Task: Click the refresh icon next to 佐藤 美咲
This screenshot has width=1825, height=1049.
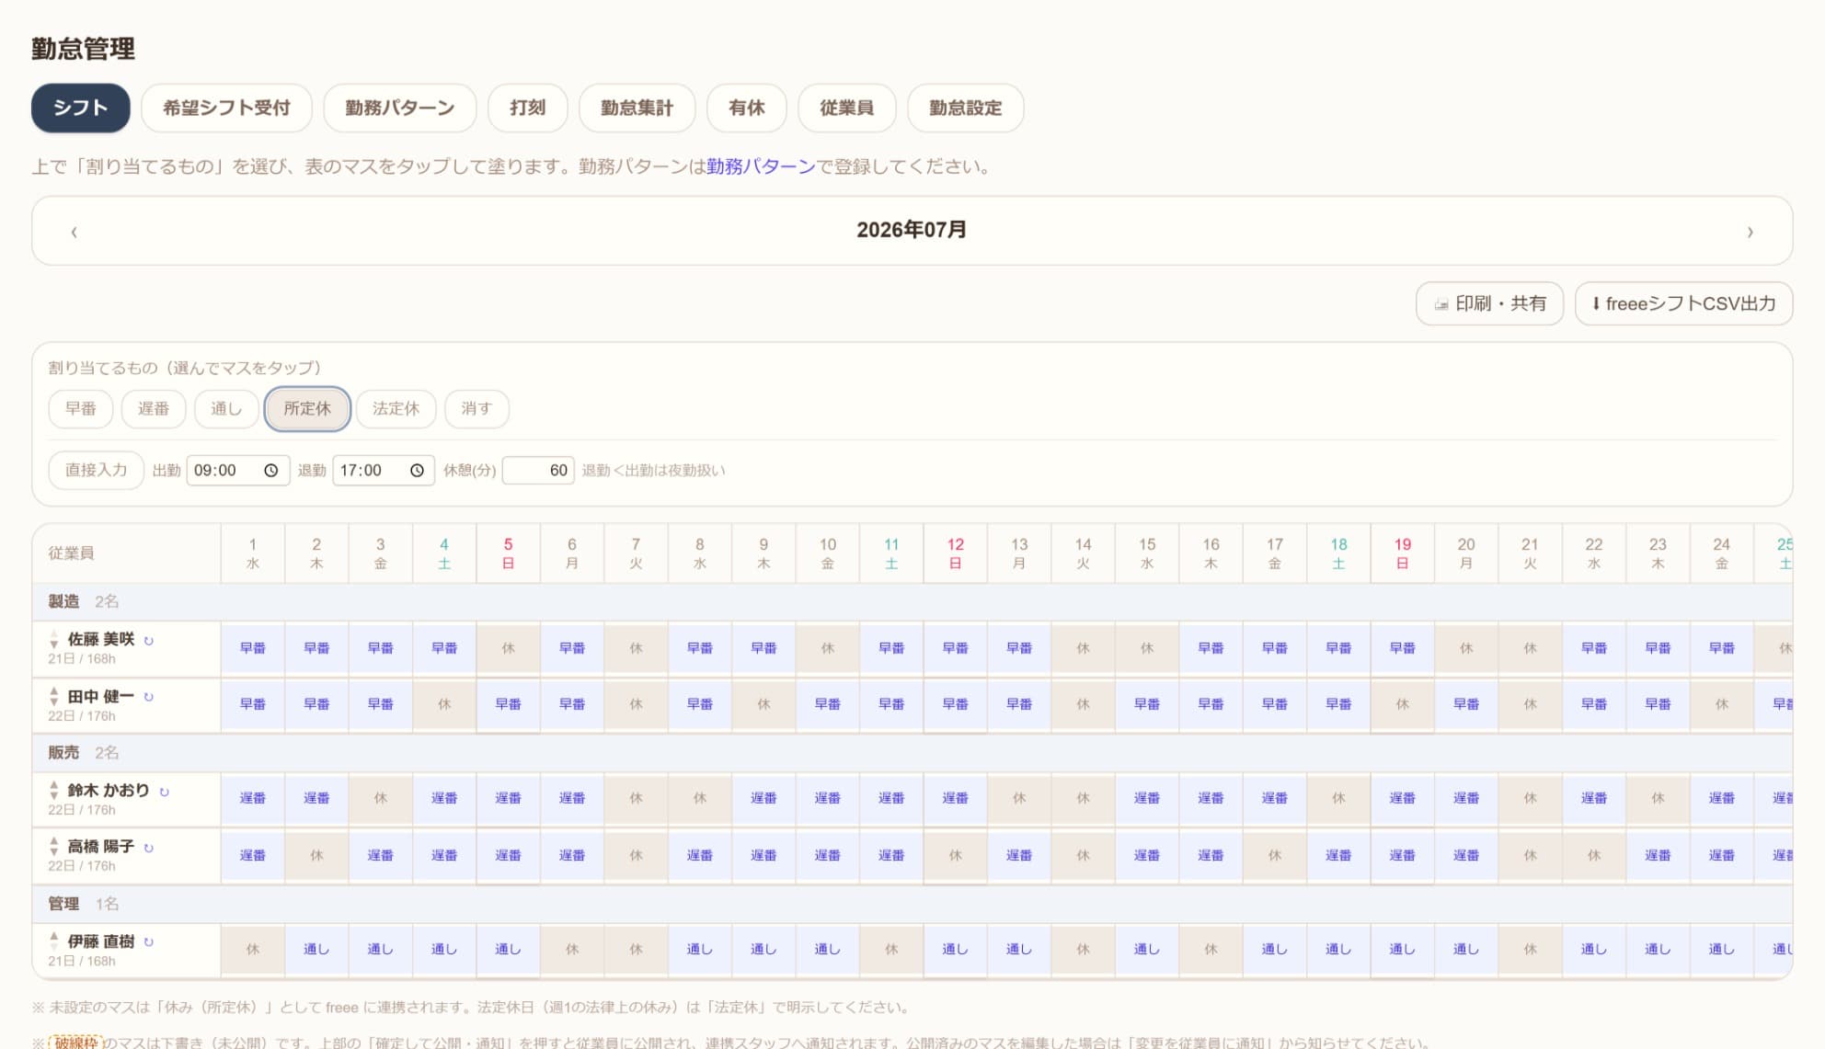Action: 149,641
